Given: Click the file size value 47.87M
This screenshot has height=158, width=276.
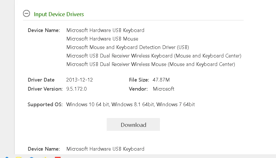Looking at the screenshot, I should coord(161,80).
